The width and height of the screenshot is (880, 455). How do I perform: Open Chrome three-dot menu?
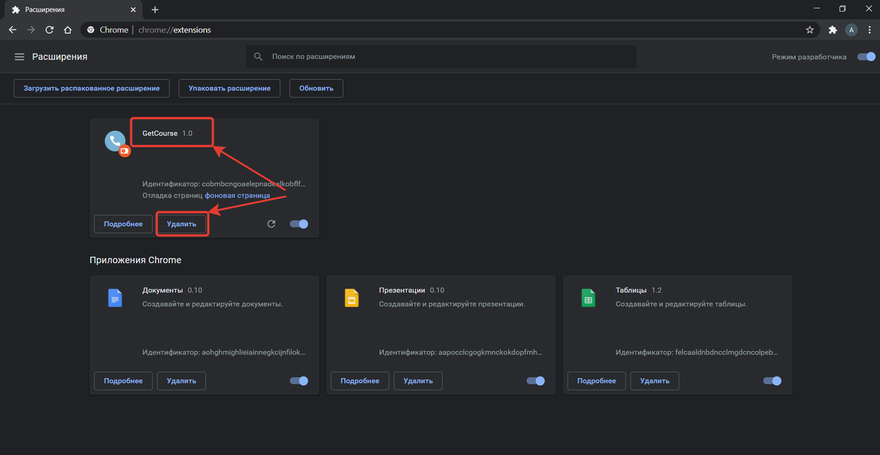pos(869,30)
